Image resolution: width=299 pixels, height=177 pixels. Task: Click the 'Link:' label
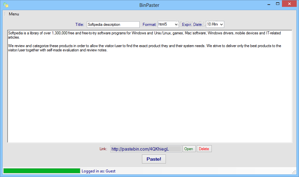pyautogui.click(x=103, y=149)
